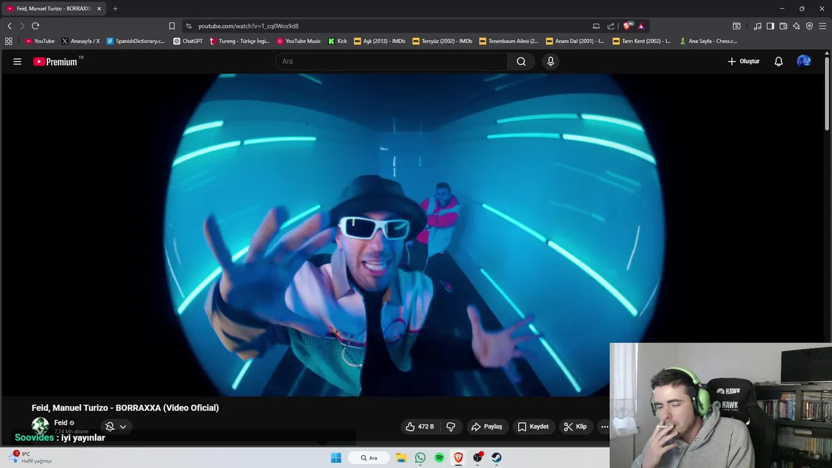Open the apps grid in bookmarks bar
The image size is (832, 468).
point(8,41)
